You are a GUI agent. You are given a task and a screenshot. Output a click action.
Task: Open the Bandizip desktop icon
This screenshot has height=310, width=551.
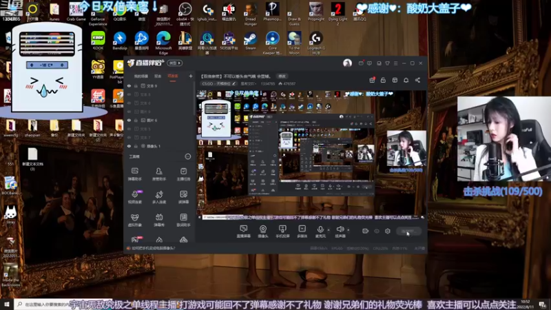click(x=120, y=41)
